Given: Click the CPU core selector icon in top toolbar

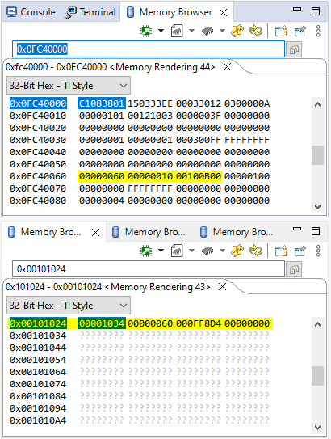Looking at the screenshot, I should point(145,31).
